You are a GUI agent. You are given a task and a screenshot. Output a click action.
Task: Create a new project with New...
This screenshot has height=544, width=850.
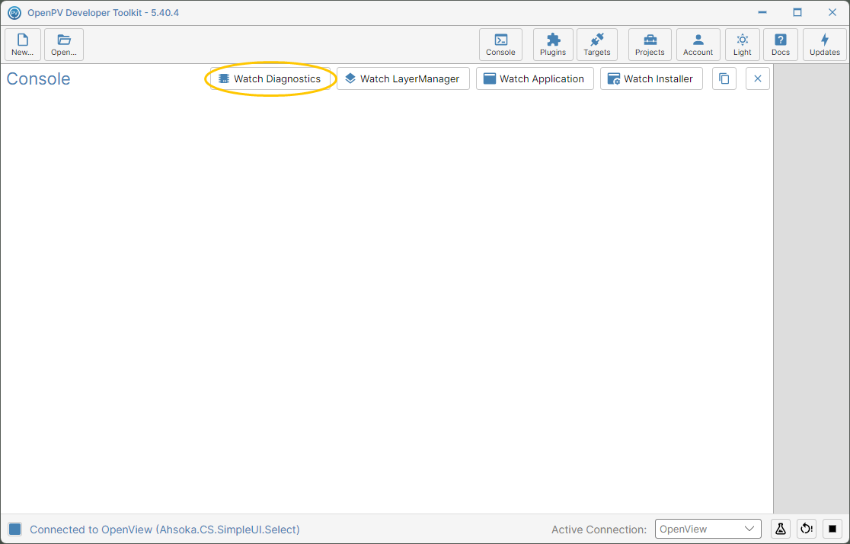point(23,44)
